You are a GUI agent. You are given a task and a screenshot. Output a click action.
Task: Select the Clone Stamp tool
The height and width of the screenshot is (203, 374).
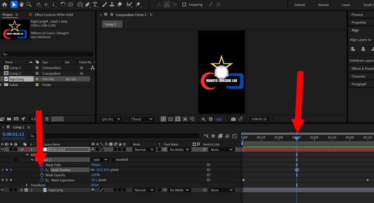coord(112,4)
